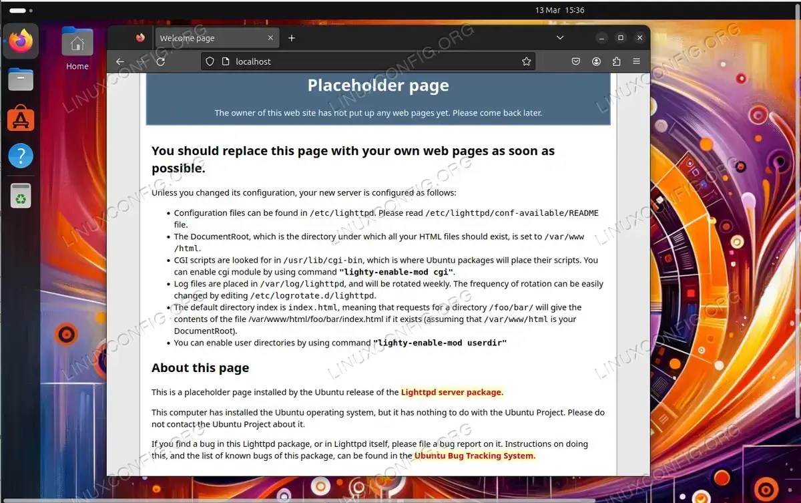
Task: Click the /var/log/lighttpd path text
Action: 304,284
